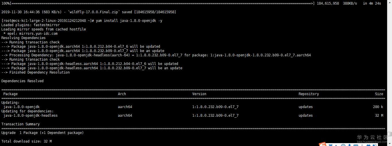Open the emoji panel in the IME bar
Viewport: 392px width, 146px height.
pos(343,145)
